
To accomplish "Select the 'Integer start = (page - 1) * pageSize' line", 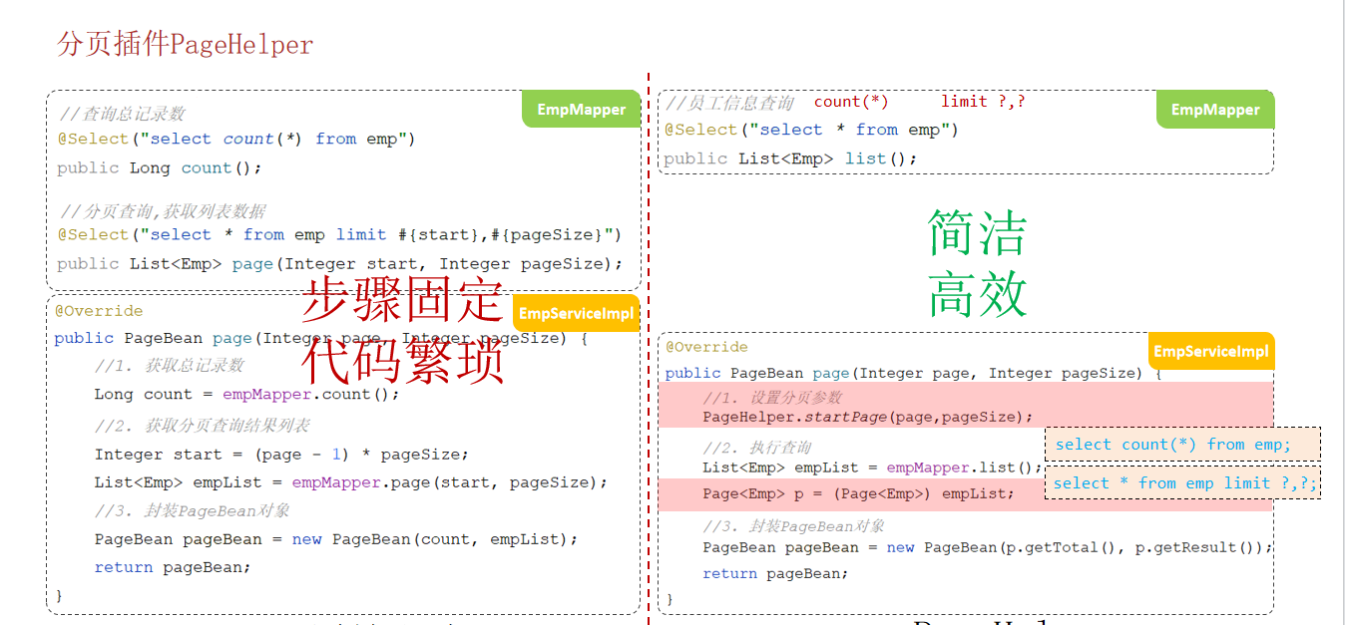I will [x=280, y=454].
